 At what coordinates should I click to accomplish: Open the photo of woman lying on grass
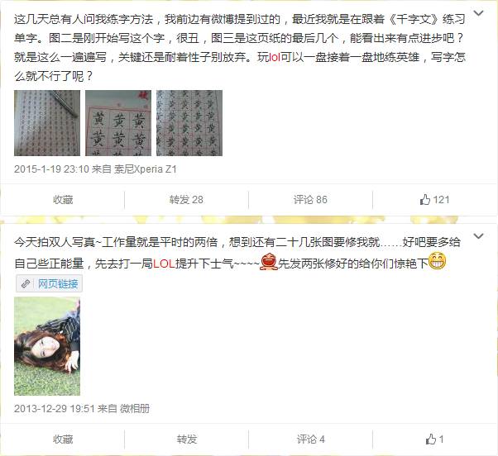tap(47, 346)
